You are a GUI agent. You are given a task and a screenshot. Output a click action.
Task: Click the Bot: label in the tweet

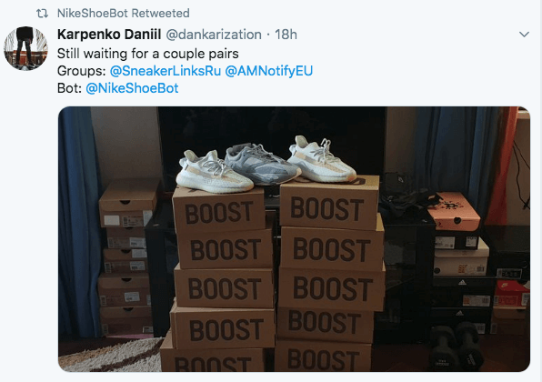[69, 88]
